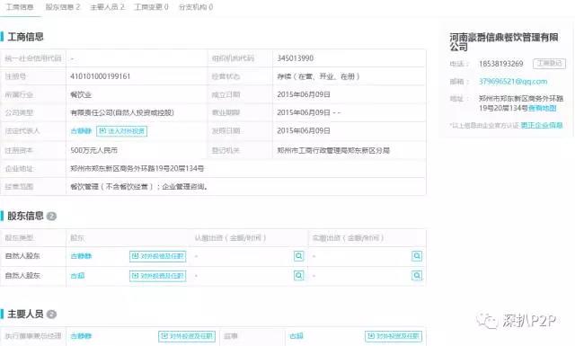Select the 企业地址 value in the table
The width and height of the screenshot is (575, 346).
pos(137,169)
